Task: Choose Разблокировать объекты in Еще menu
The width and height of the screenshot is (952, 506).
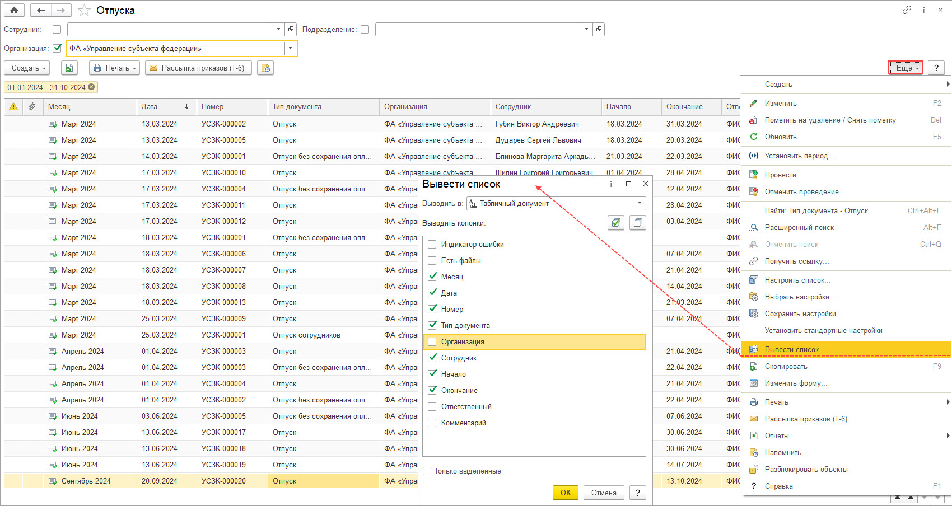Action: pyautogui.click(x=846, y=470)
